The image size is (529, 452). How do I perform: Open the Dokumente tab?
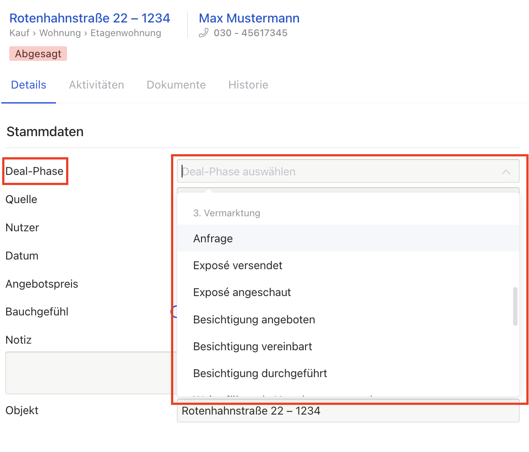tap(176, 85)
